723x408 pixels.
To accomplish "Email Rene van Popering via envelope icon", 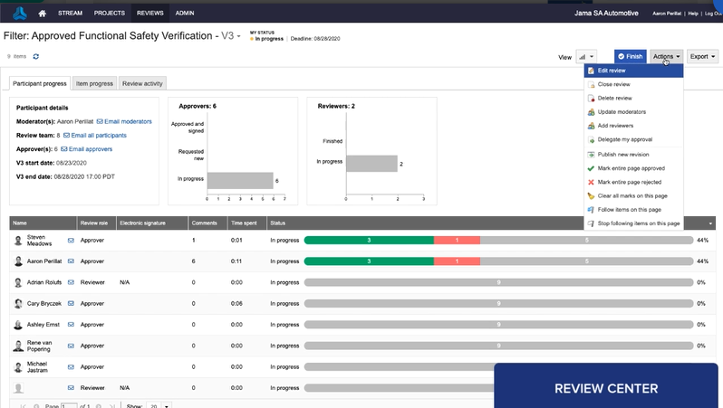I will 71,346.
